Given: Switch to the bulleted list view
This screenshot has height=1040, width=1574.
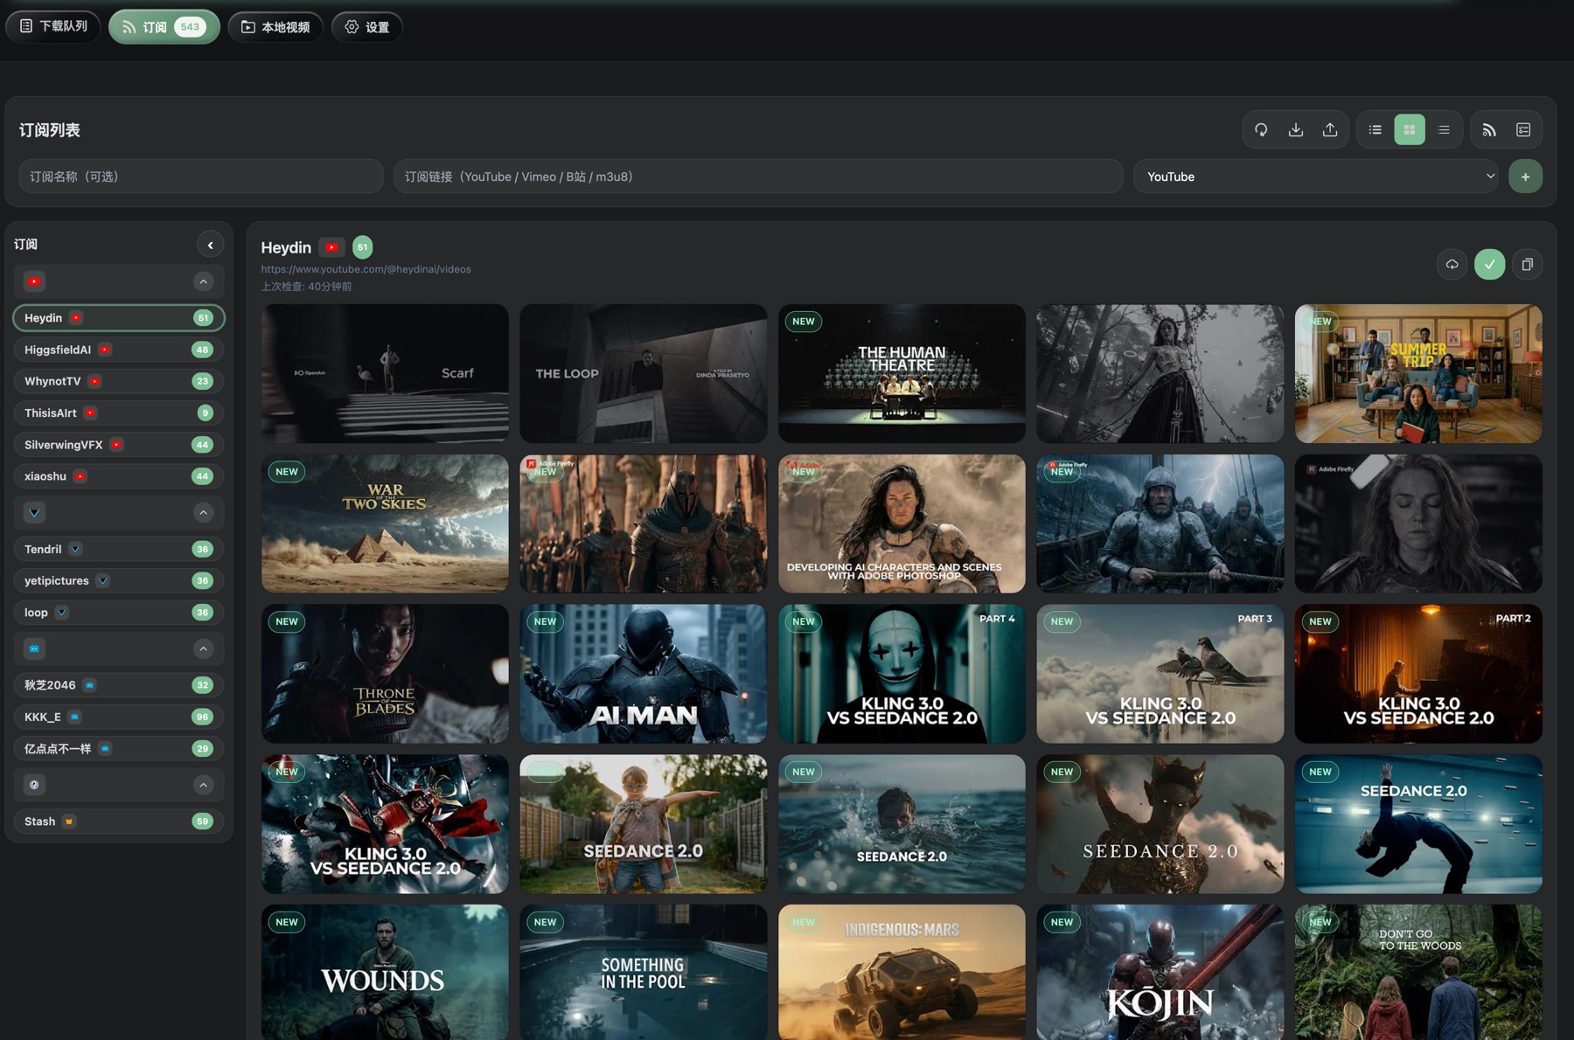Looking at the screenshot, I should tap(1376, 130).
